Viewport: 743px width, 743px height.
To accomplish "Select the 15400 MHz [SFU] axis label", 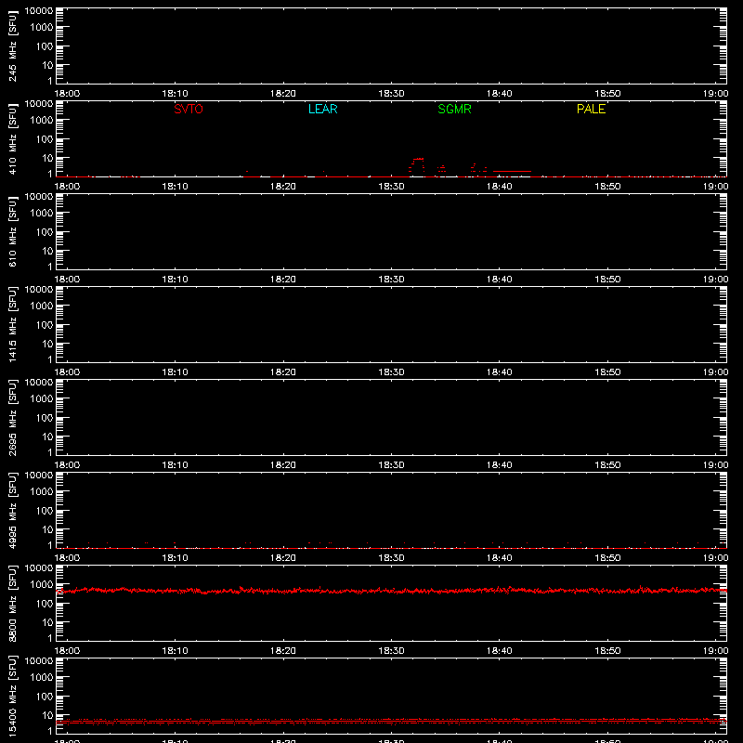I will 12,697.
